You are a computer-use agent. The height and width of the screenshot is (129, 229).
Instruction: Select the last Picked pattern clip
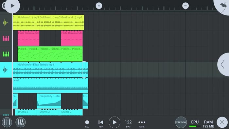tap(77, 54)
